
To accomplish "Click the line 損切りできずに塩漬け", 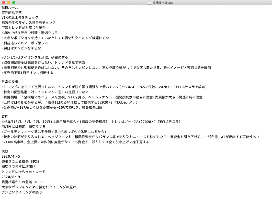I will click(18, 167).
